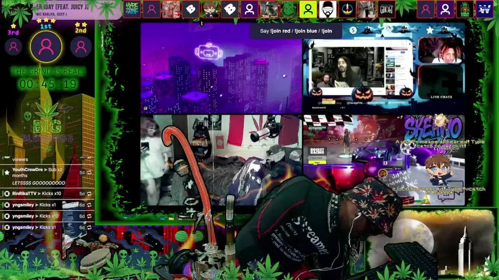The width and height of the screenshot is (499, 280).
Task: Open the Hype Zone channel icon
Action: click(132, 9)
